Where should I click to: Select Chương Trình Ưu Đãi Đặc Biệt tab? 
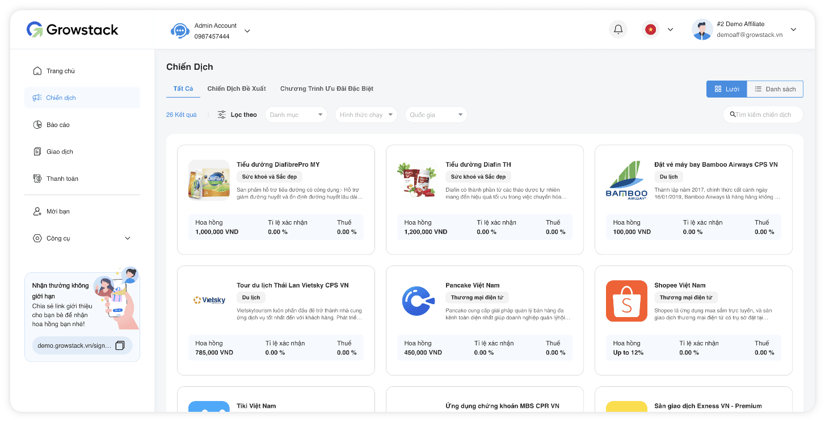click(327, 88)
